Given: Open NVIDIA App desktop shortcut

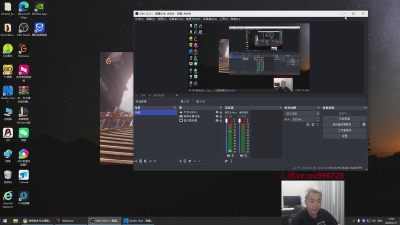Looking at the screenshot, I should click(39, 9).
